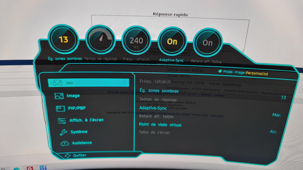
Task: Click the red taskbar icon
Action: pyautogui.click(x=30, y=168)
